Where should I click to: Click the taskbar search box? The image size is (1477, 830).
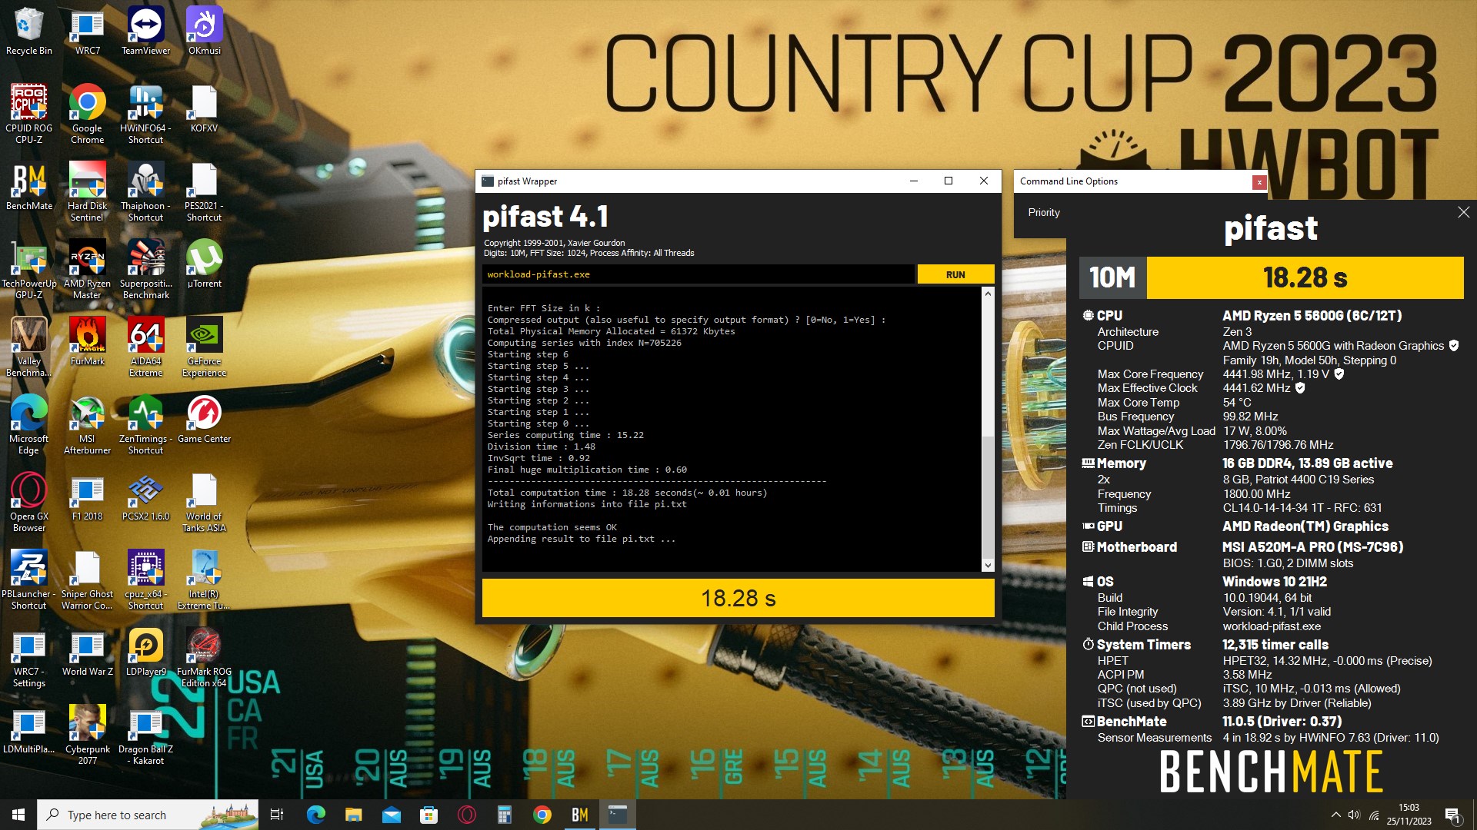(x=148, y=815)
